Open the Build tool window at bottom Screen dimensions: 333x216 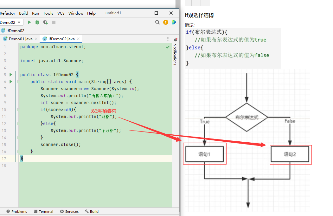(92, 211)
